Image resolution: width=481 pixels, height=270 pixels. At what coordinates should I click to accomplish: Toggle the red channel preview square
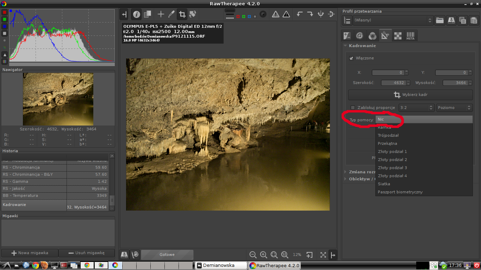[238, 17]
